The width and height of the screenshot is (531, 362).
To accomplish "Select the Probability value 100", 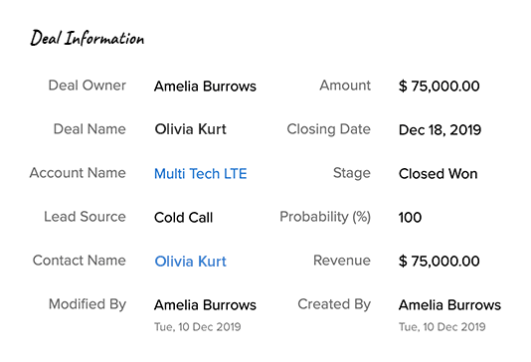I will 410,218.
